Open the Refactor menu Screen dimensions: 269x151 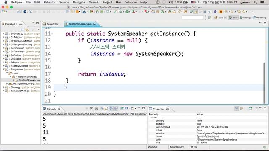pyautogui.click(x=50, y=2)
